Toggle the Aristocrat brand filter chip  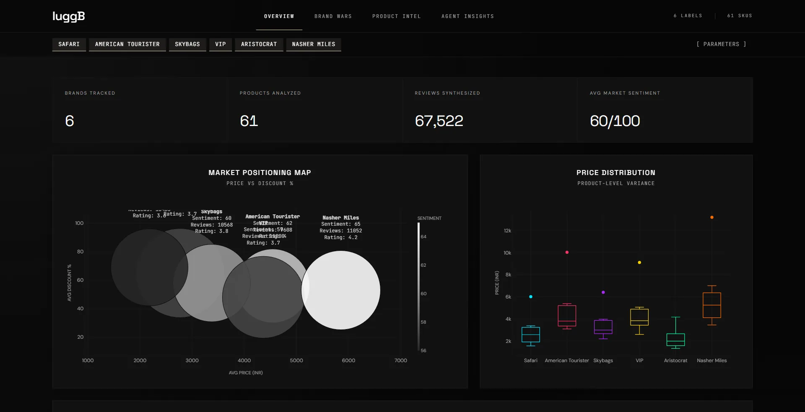pyautogui.click(x=259, y=44)
